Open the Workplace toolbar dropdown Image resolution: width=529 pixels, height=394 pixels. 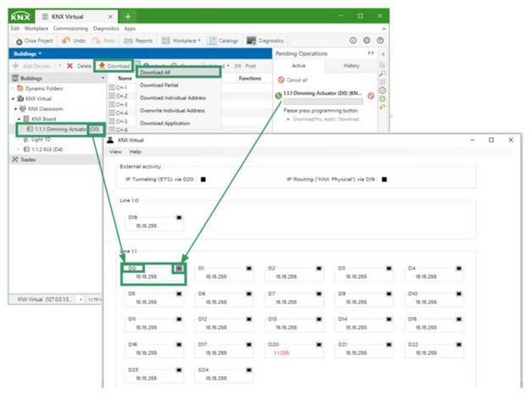point(181,40)
